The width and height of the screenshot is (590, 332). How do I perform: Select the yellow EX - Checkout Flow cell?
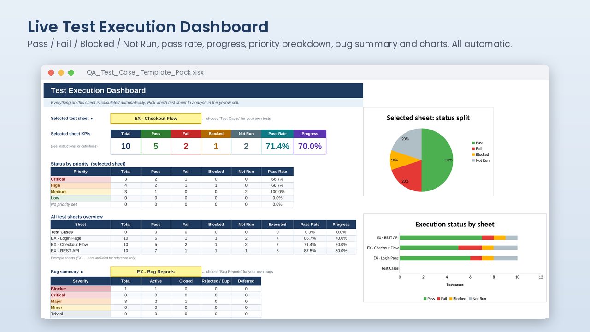[x=156, y=119]
